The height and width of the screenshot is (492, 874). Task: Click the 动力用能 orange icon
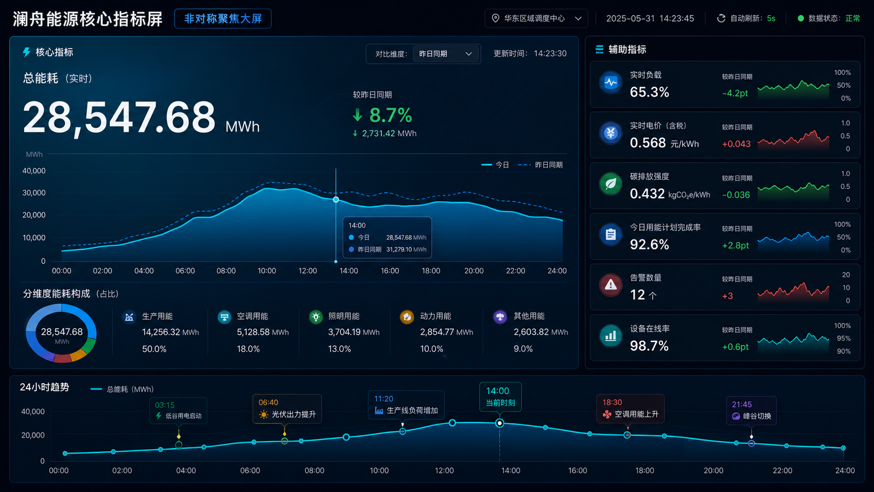click(407, 317)
